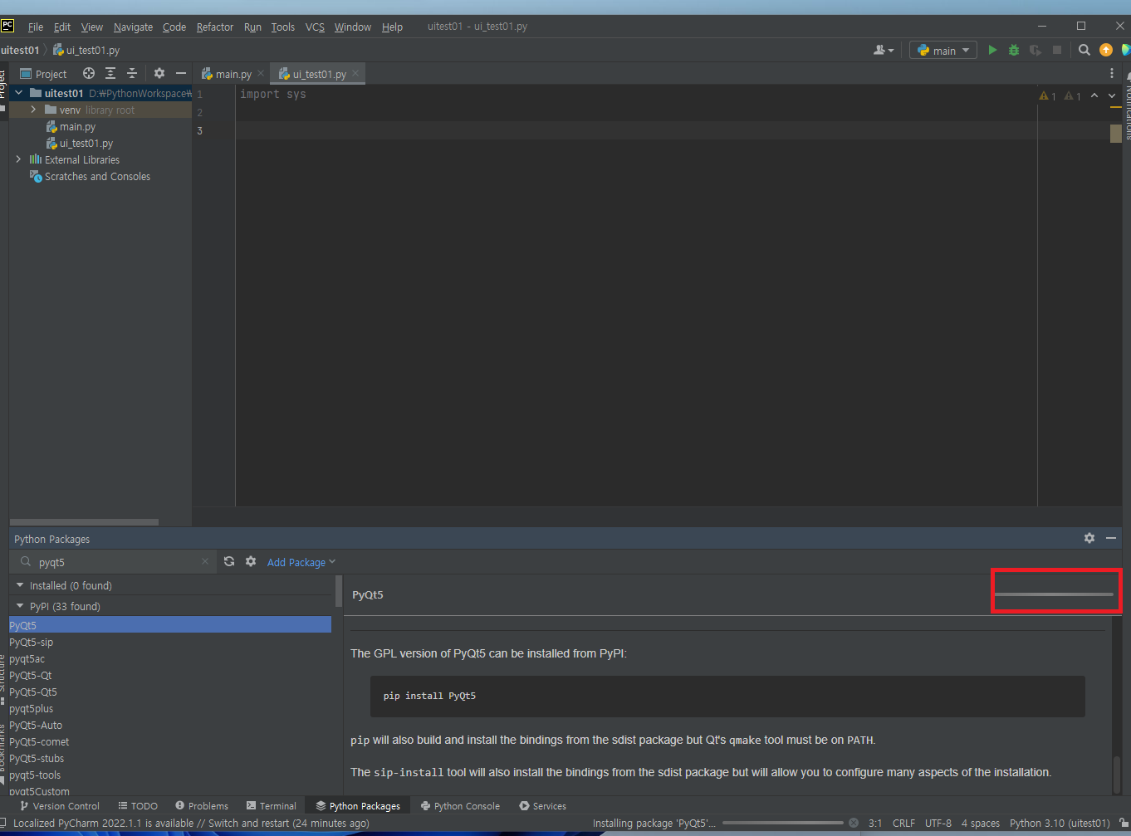The image size is (1131, 836).
Task: Select opened file target icon in Project
Action: (89, 73)
